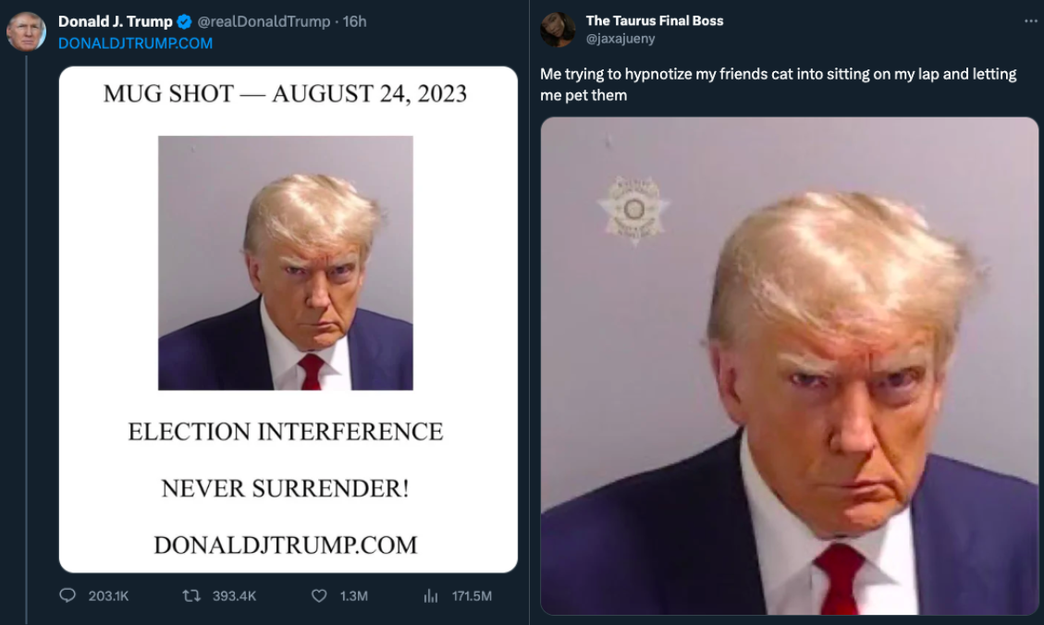Click the retweet arrows icon
The width and height of the screenshot is (1044, 625).
pyautogui.click(x=191, y=595)
